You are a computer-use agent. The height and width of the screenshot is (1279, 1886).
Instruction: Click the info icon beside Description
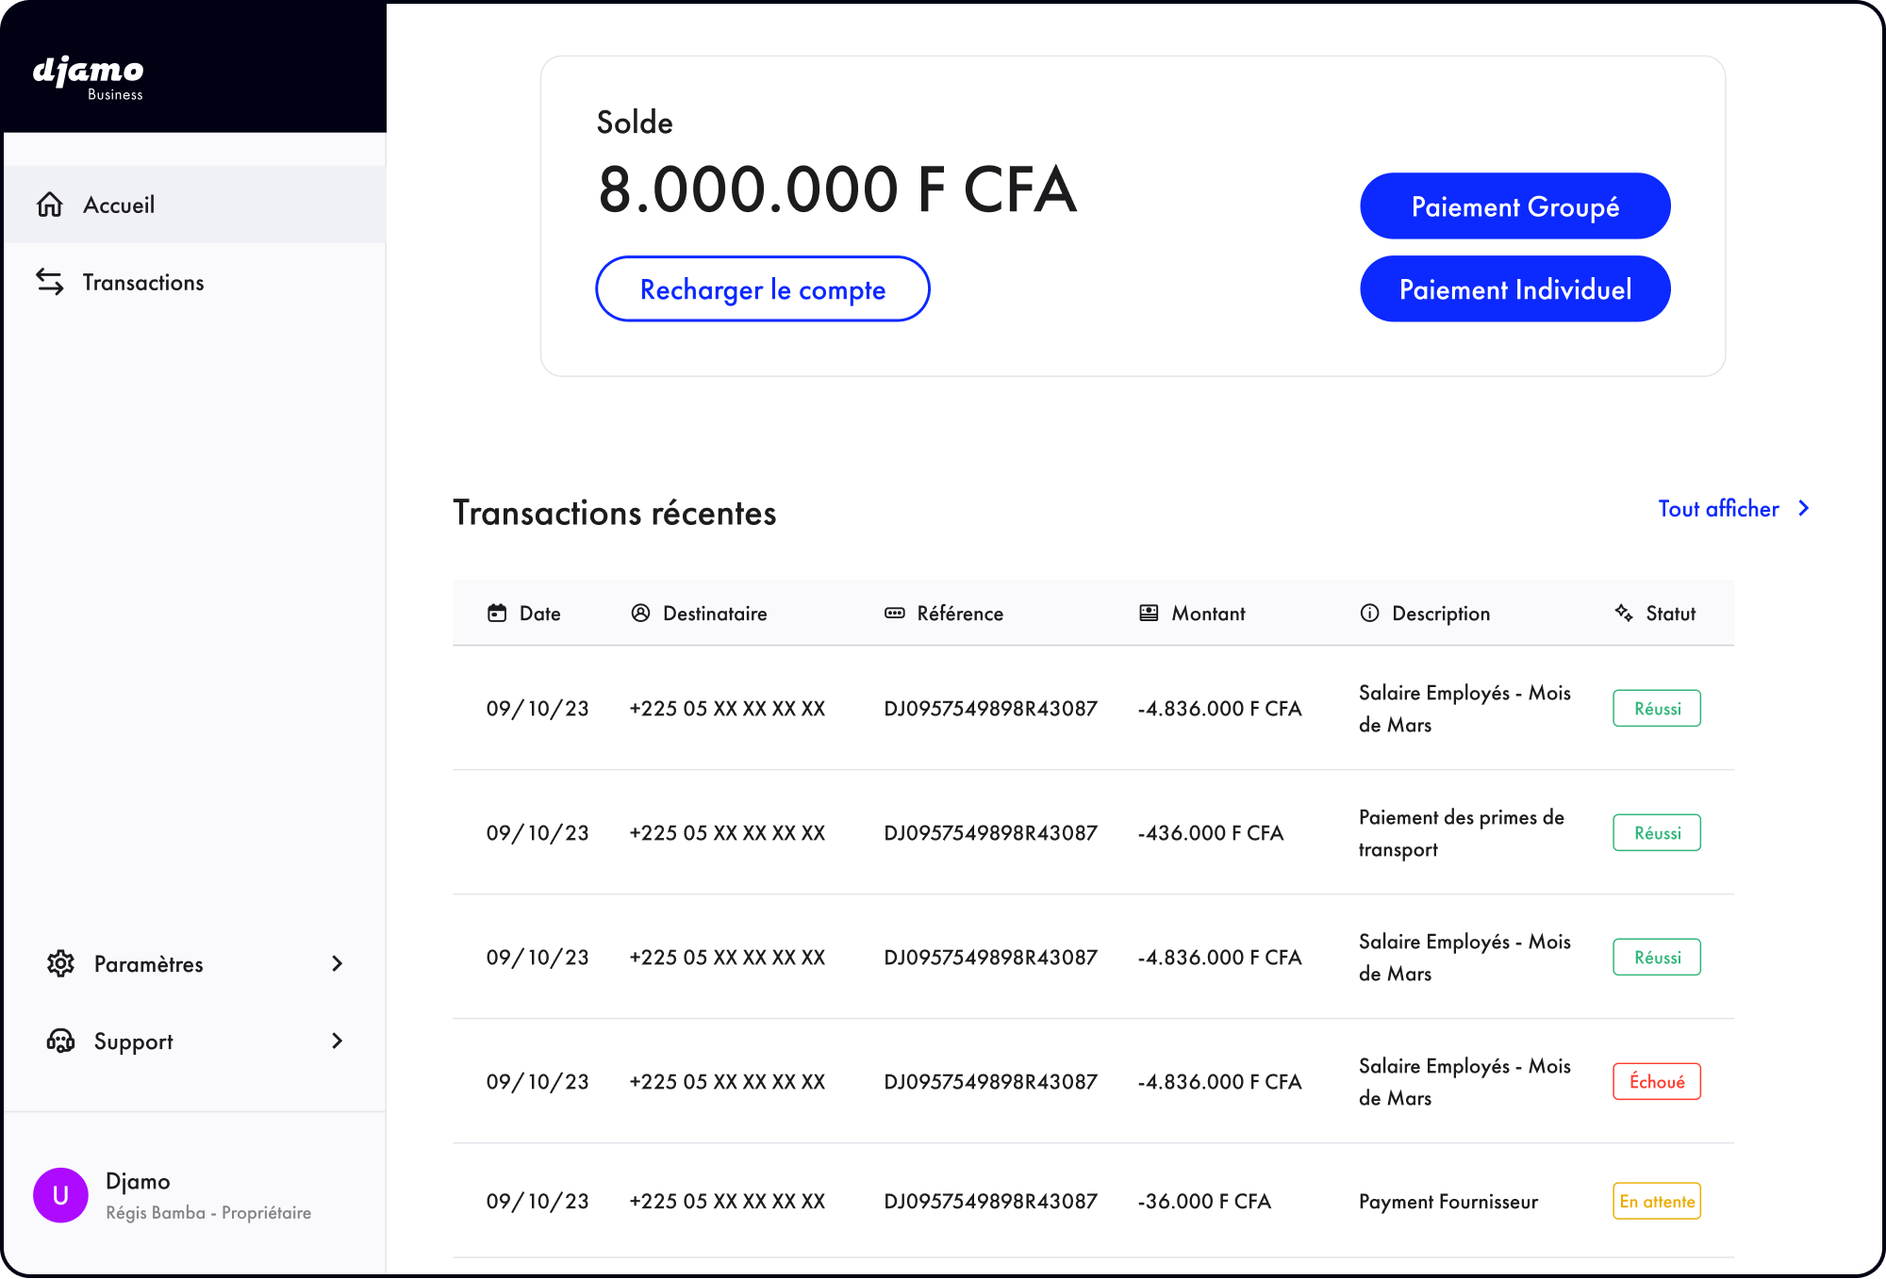[x=1369, y=614]
